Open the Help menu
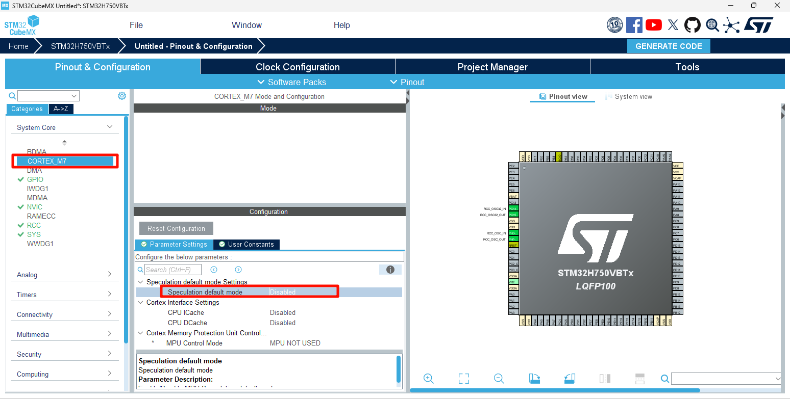 click(x=342, y=25)
